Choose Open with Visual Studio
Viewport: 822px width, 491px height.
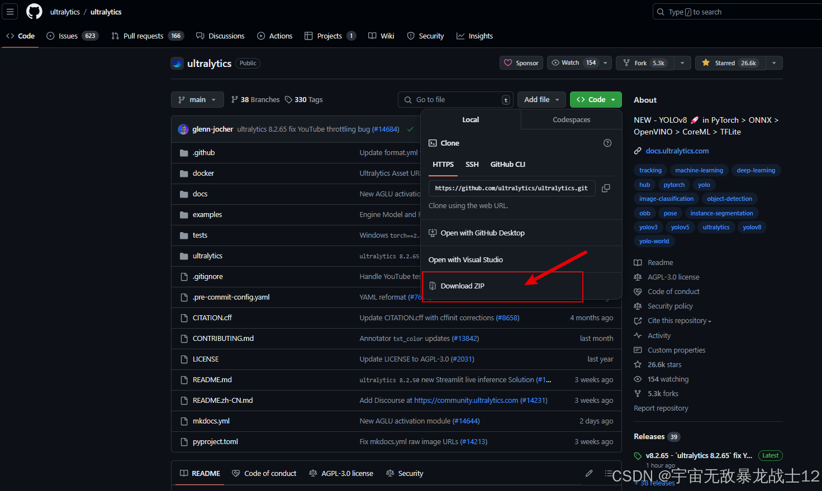click(x=465, y=260)
